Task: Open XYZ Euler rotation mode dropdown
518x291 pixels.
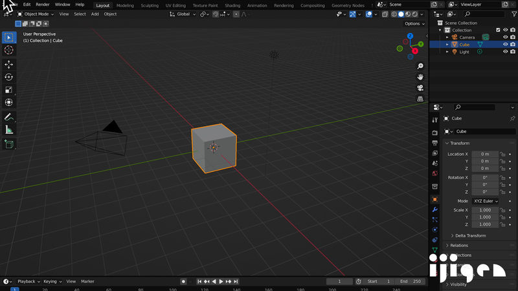Action: click(485, 201)
